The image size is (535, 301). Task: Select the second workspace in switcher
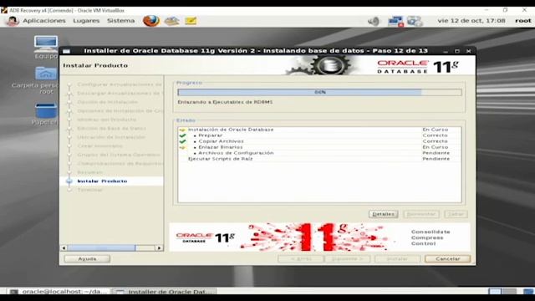pos(509,292)
